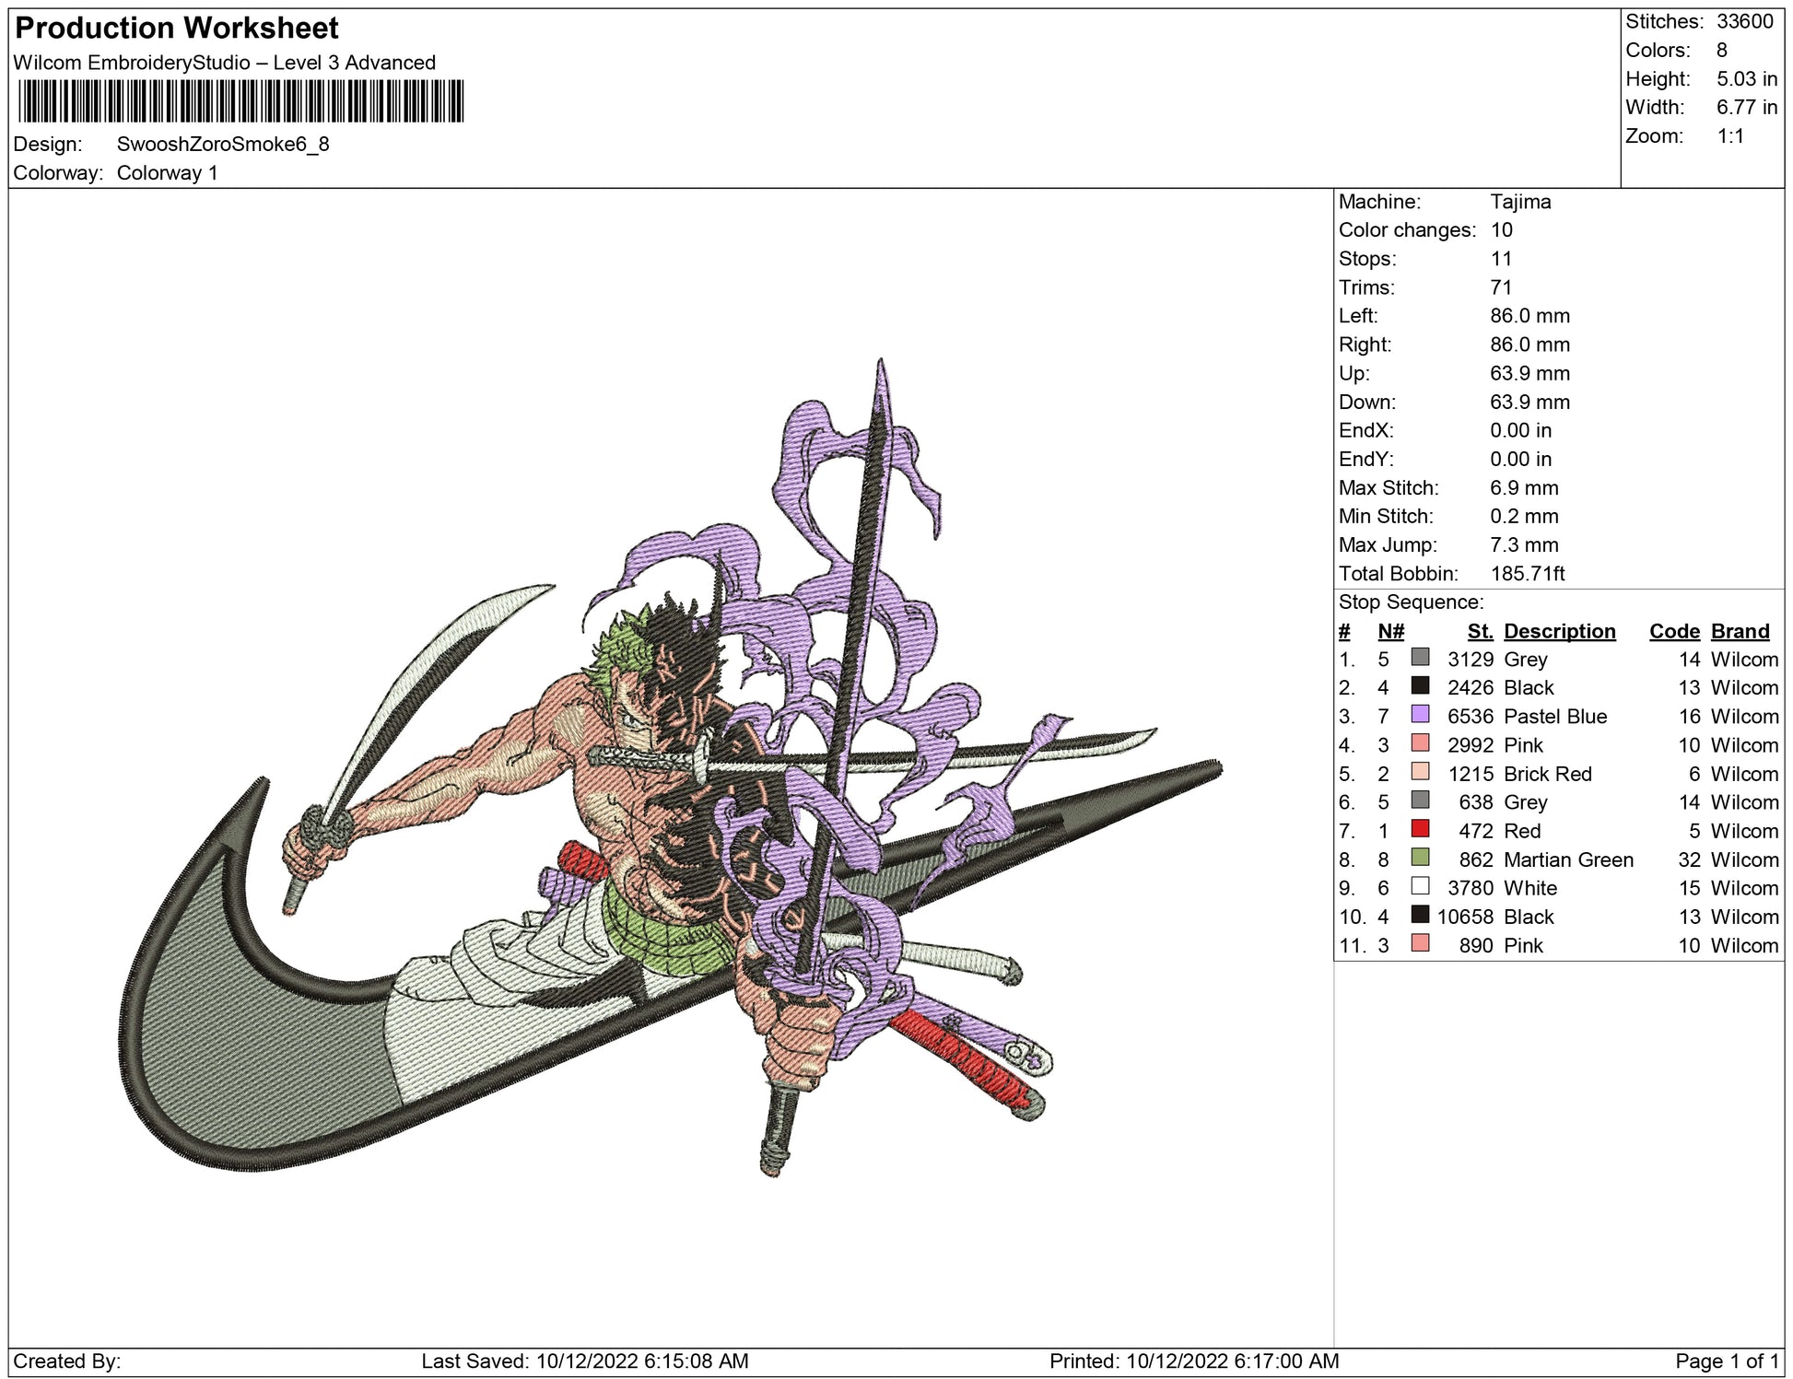Click the St. column header
Screen dimensions: 1793x1379
[x=1480, y=631]
